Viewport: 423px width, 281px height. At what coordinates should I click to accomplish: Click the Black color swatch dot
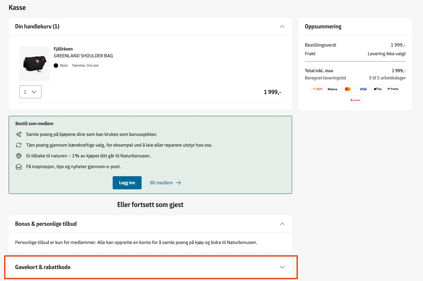[56, 66]
